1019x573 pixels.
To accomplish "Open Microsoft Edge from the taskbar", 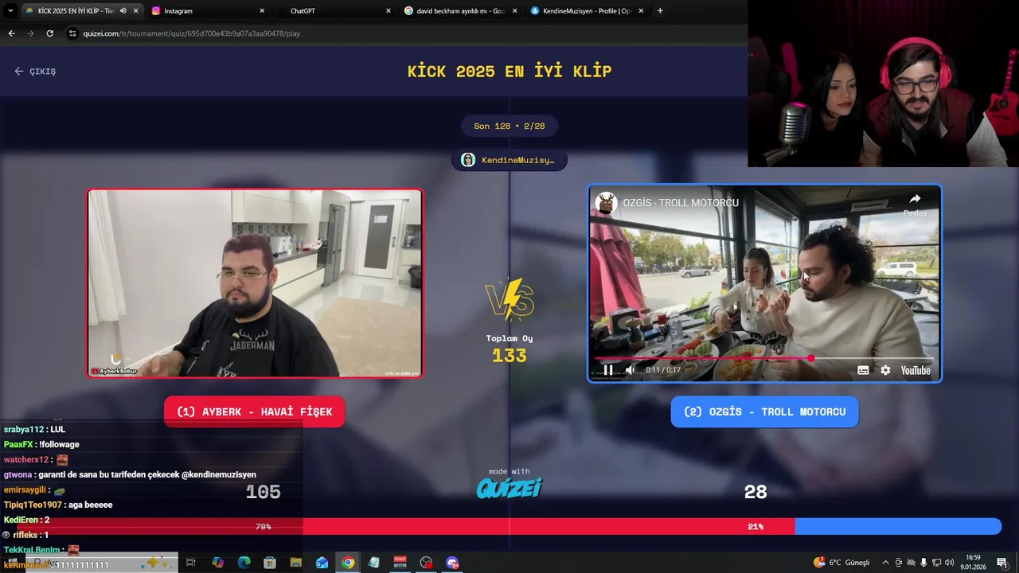I will pos(244,563).
